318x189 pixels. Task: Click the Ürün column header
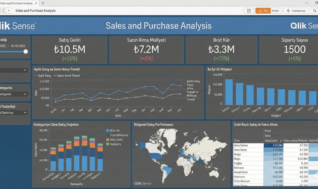click(237, 141)
